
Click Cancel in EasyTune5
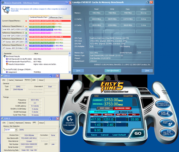105,135
